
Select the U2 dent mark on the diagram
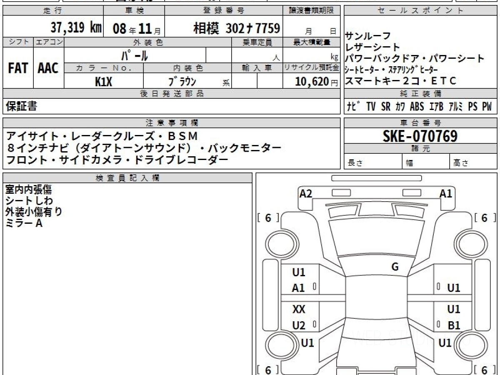point(299,325)
